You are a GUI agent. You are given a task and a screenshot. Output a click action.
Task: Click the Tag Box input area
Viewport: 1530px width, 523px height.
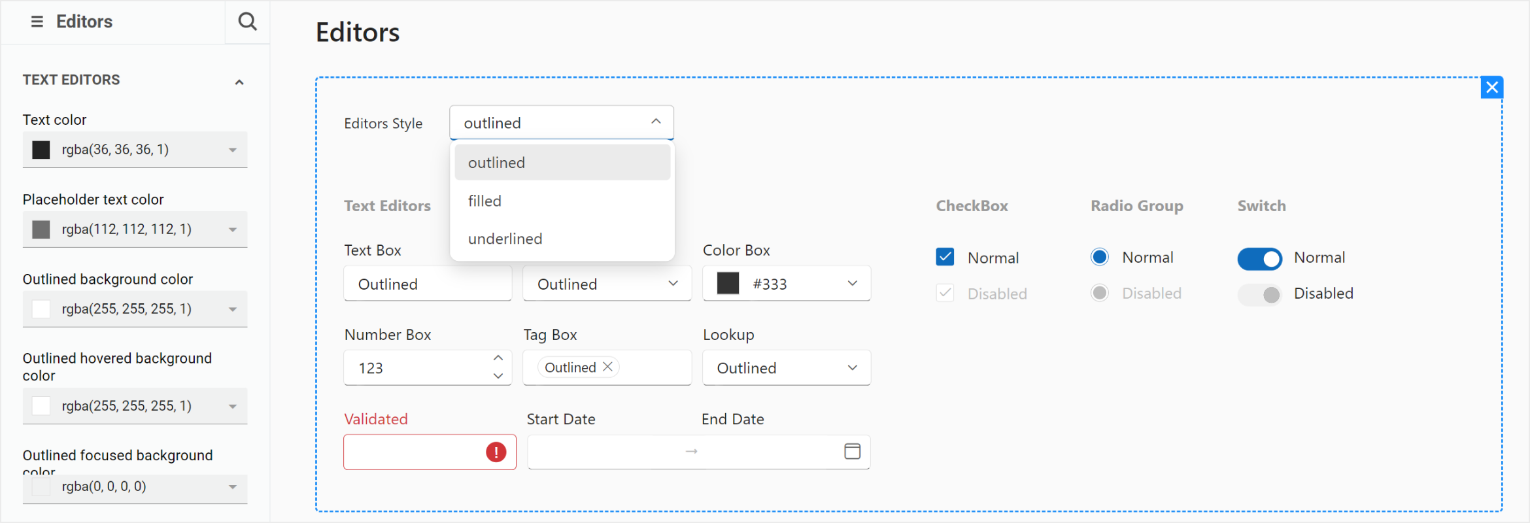pos(607,367)
